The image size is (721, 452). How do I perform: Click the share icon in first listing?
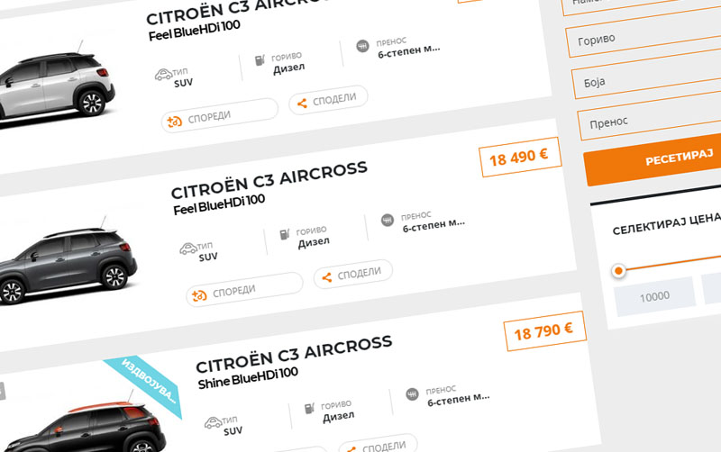[x=302, y=104]
